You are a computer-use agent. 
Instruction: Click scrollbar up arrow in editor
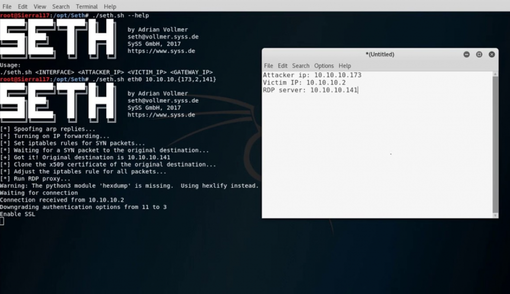tap(496, 74)
